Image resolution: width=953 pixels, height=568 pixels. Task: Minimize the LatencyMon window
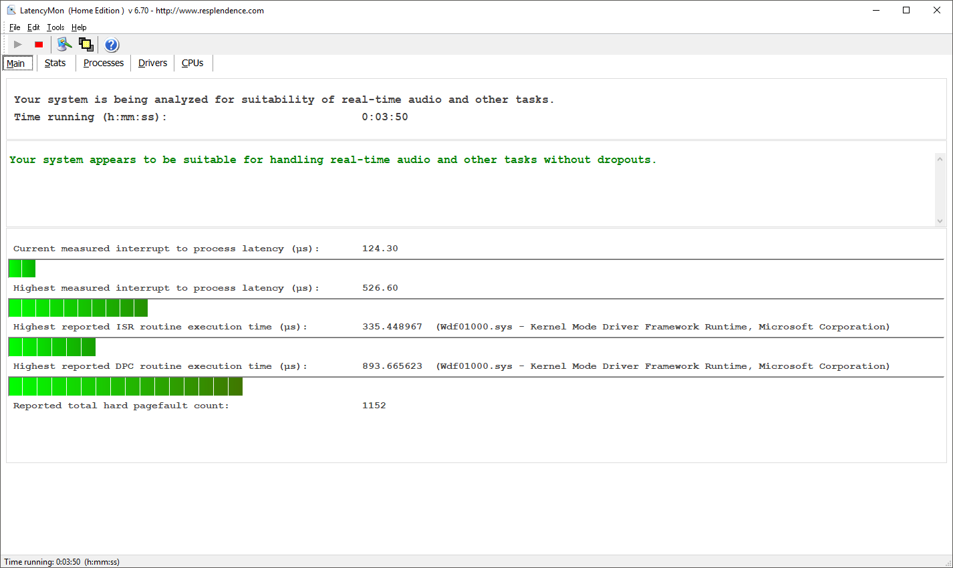pos(876,10)
